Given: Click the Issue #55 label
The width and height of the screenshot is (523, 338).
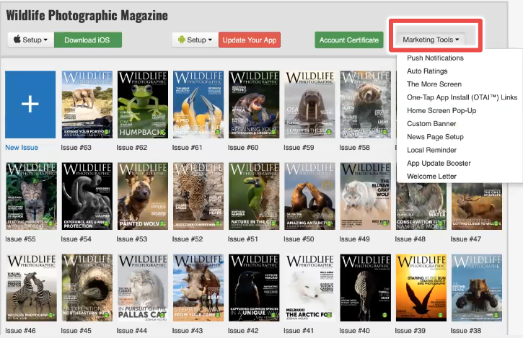Looking at the screenshot, I should (x=20, y=239).
